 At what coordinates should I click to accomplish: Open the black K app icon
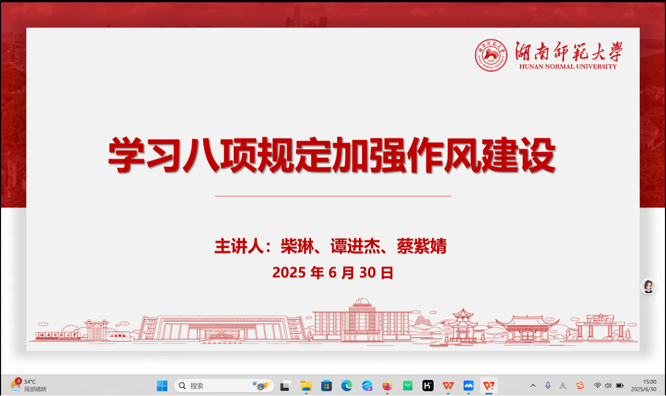point(427,386)
